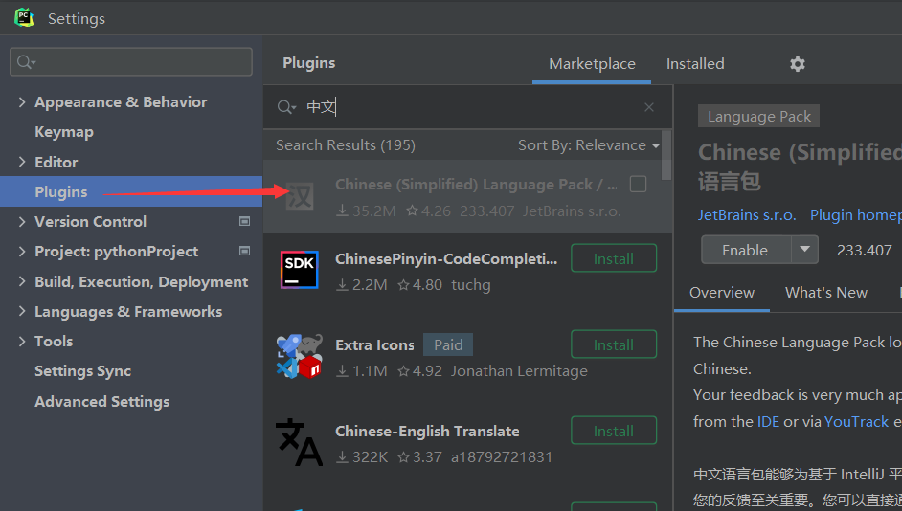Install Chinese-English Translate plugin
This screenshot has height=511, width=902.
614,431
